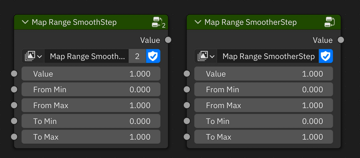Open node tree browser in SmoothStep node
The image size is (360, 158).
pyautogui.click(x=33, y=56)
